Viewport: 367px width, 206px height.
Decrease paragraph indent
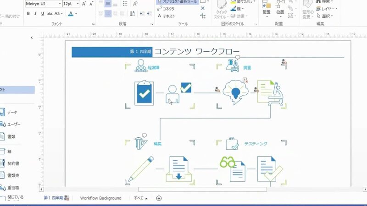[142, 14]
